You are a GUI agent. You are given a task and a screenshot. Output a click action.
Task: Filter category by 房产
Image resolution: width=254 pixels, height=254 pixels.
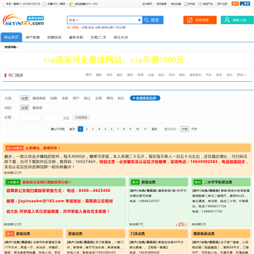click(x=76, y=98)
